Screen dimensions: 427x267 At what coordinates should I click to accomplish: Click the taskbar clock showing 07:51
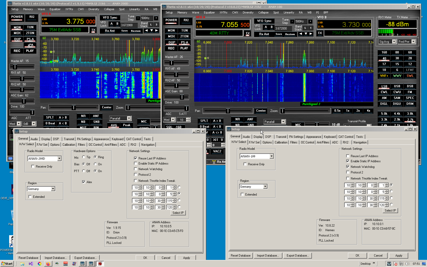[x=416, y=264]
